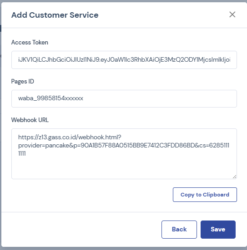Click the waba_99858154xxxxxx text value
The width and height of the screenshot is (247, 250).
click(x=50, y=98)
